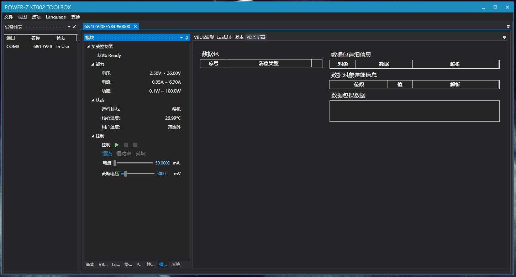Screen dimensions: 516x277
Task: Click the 位段 column header
Action: [x=359, y=84]
